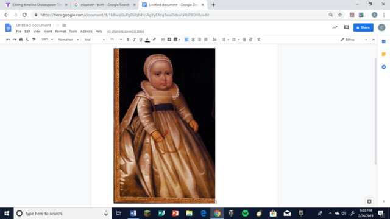Viewport: 390px width, 219px height.
Task: Click the Redo arrow in toolbar
Action: click(x=15, y=40)
